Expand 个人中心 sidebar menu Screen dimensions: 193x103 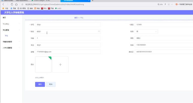pos(11,24)
